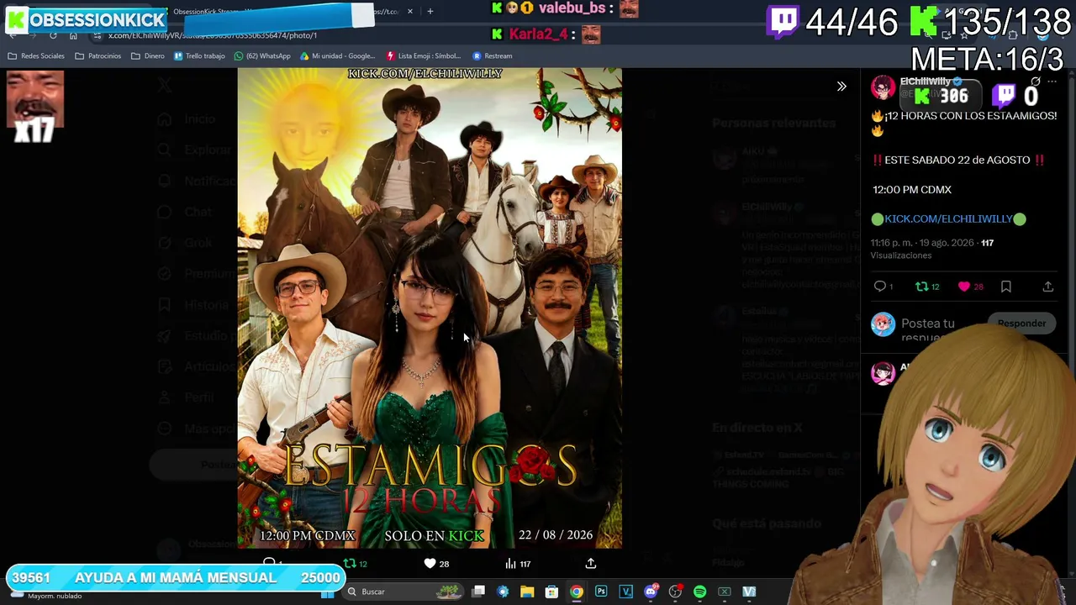The width and height of the screenshot is (1076, 605).
Task: Open Spotify from the taskbar
Action: 699,592
